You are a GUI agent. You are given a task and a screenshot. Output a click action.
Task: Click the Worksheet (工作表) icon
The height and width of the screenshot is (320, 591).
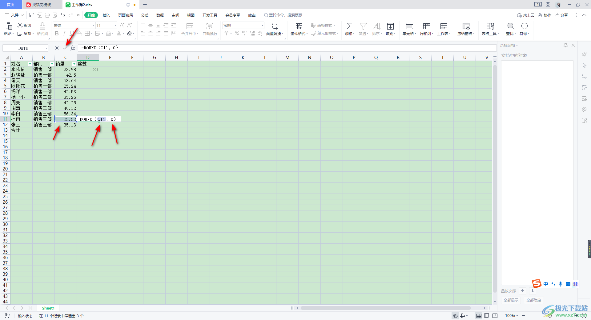[x=444, y=26]
